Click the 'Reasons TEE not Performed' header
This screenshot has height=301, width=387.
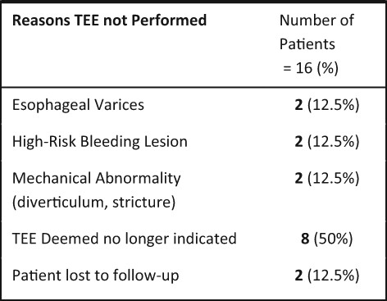coord(110,21)
